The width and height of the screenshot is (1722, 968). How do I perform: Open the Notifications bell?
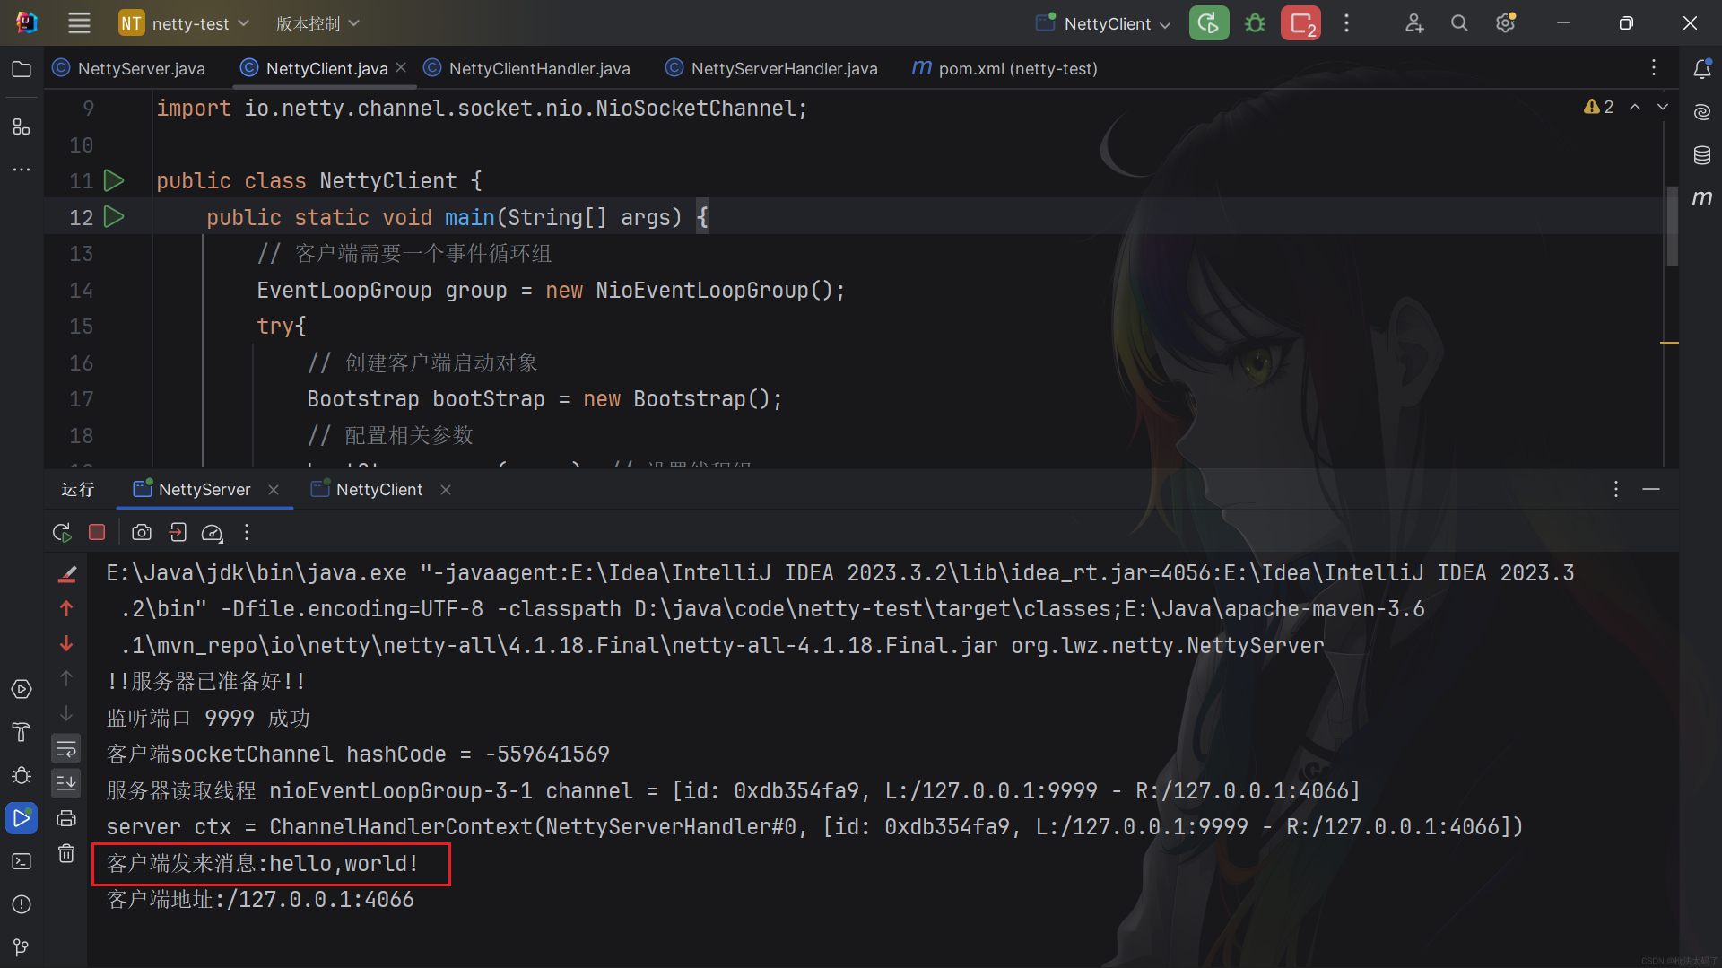1701,69
